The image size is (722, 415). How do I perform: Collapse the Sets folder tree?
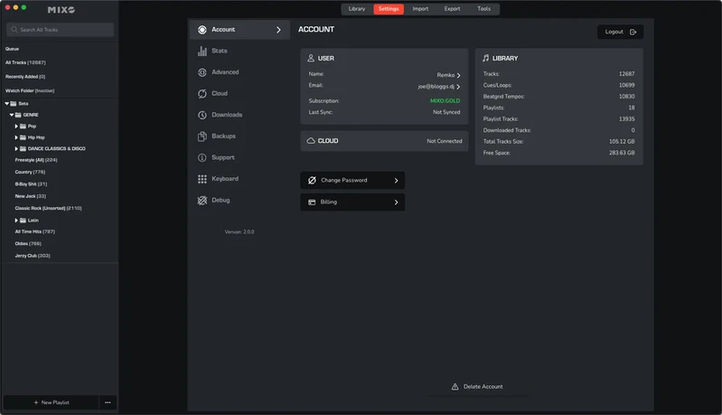7,104
